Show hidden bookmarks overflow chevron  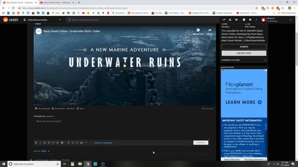point(274,13)
